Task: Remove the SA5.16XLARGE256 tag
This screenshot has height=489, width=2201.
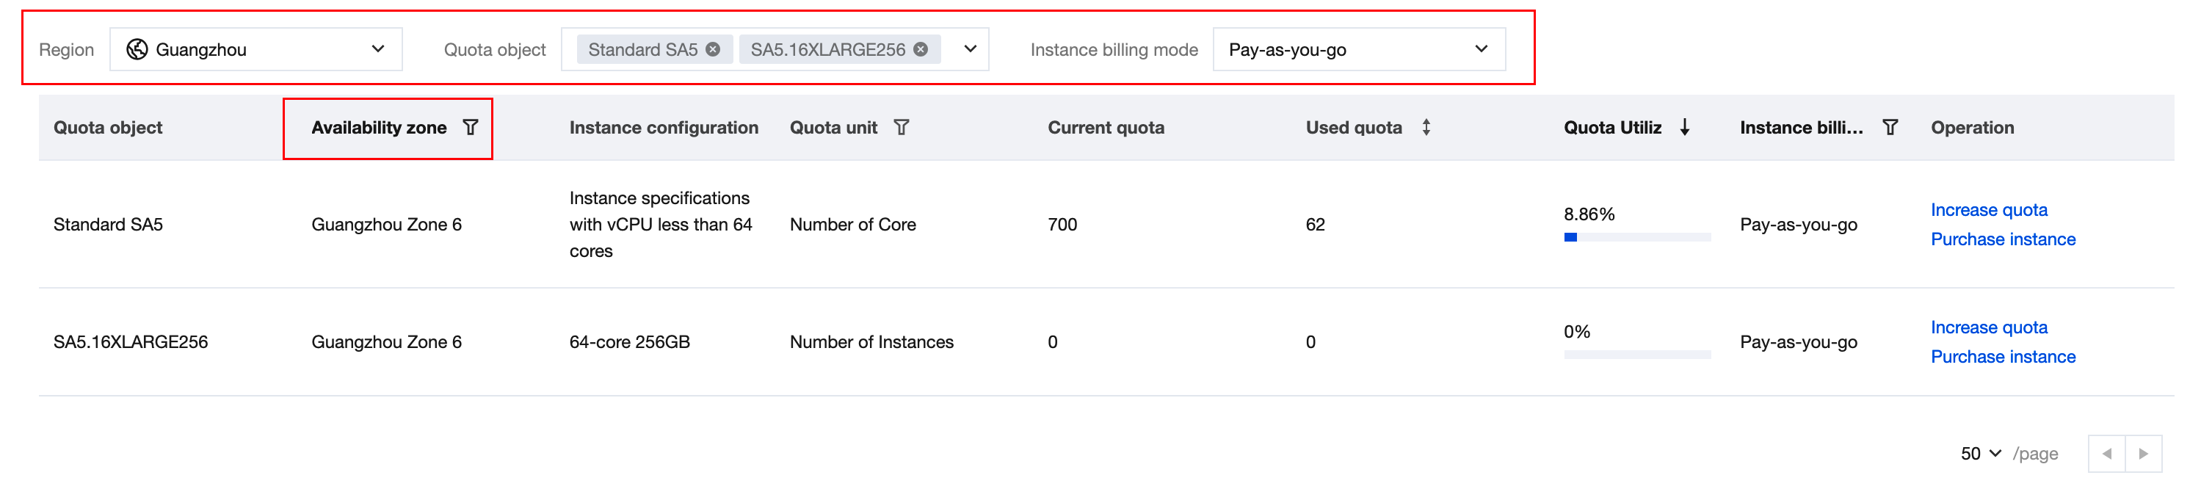Action: [x=920, y=50]
